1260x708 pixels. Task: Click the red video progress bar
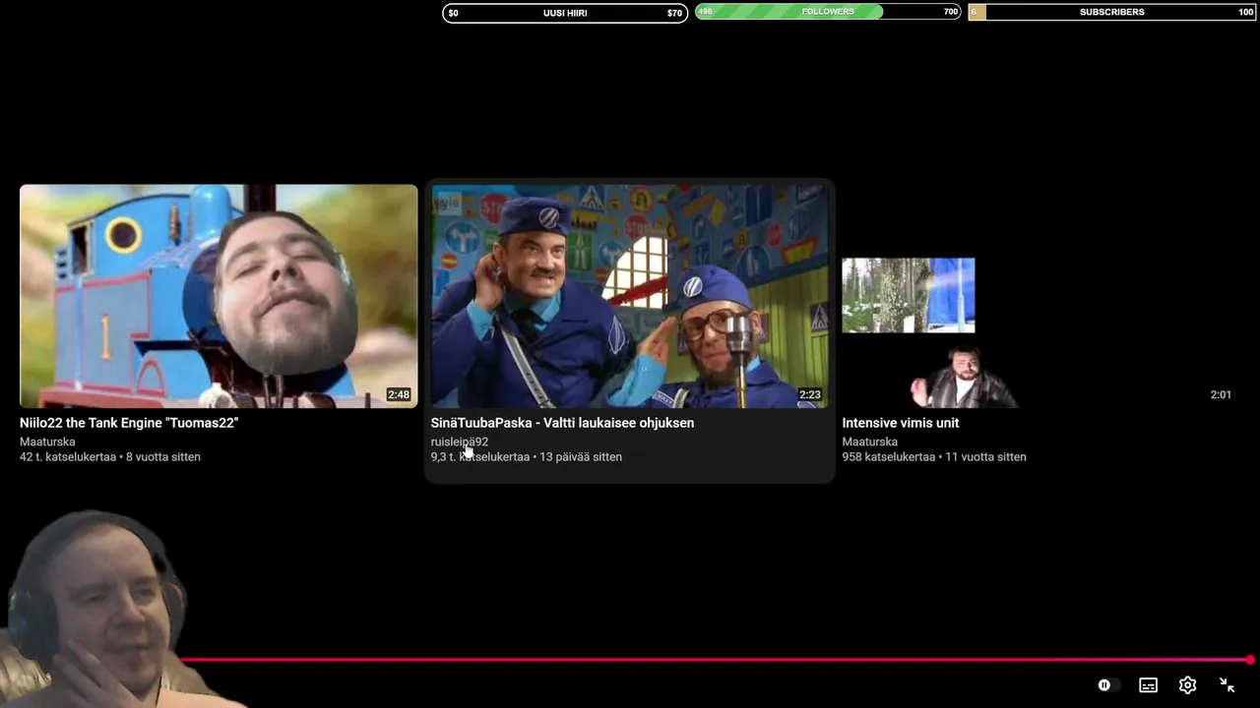tap(714, 660)
